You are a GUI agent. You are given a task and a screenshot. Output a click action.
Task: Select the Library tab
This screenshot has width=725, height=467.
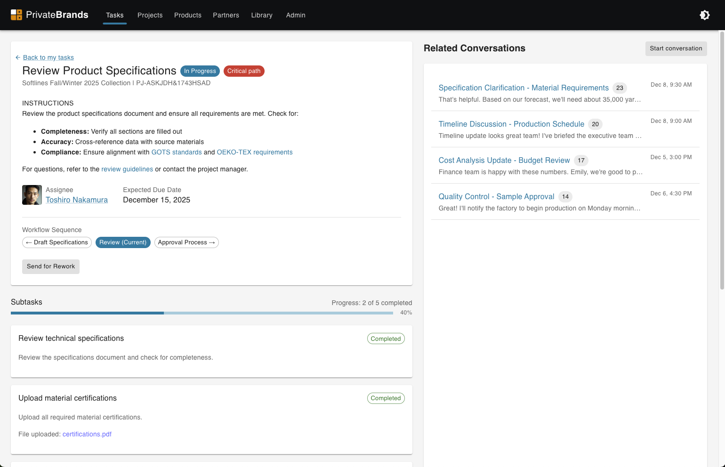pyautogui.click(x=262, y=15)
